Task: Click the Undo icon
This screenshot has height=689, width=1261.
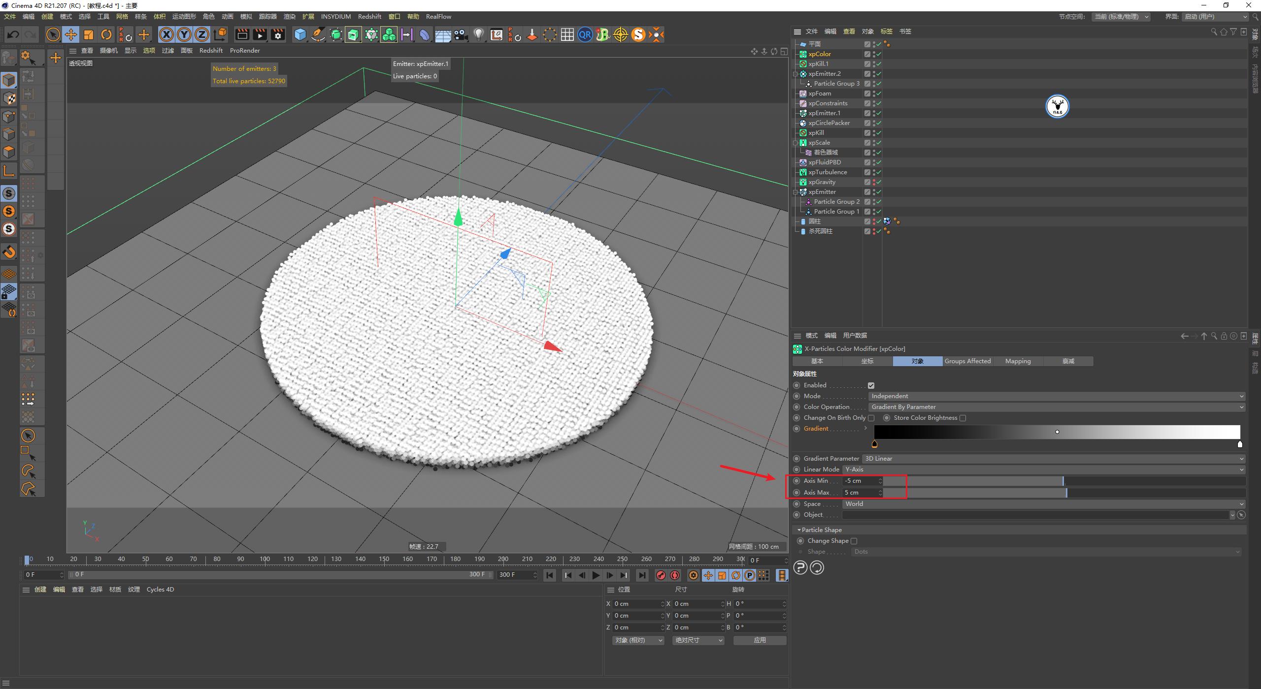Action: (12, 34)
